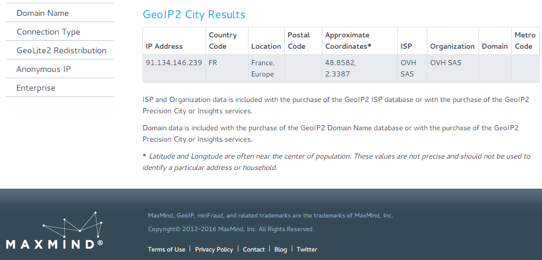This screenshot has height=260, width=542.
Task: Select the OVH SAS cell in the ISP column
Action: coord(412,69)
